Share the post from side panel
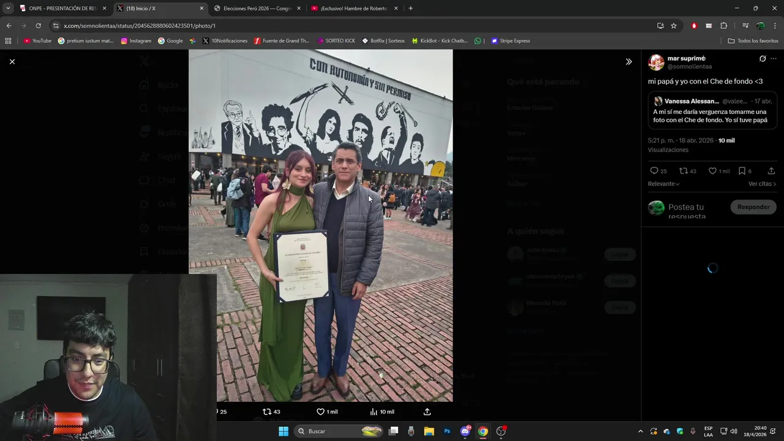Screen dimensions: 784x441 771,171
